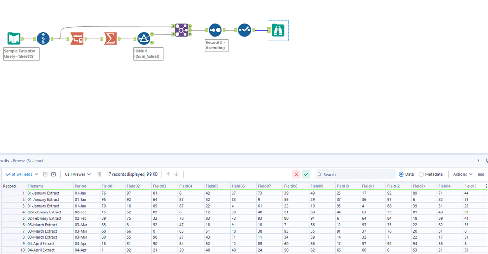Select the purple Join Multiple tool
This screenshot has height=254, width=488.
(x=181, y=30)
